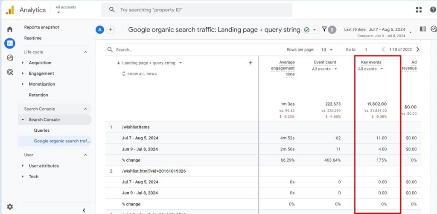Open the Explore icon in left rail
Viewport: 437px width, 214px height.
pos(10,58)
